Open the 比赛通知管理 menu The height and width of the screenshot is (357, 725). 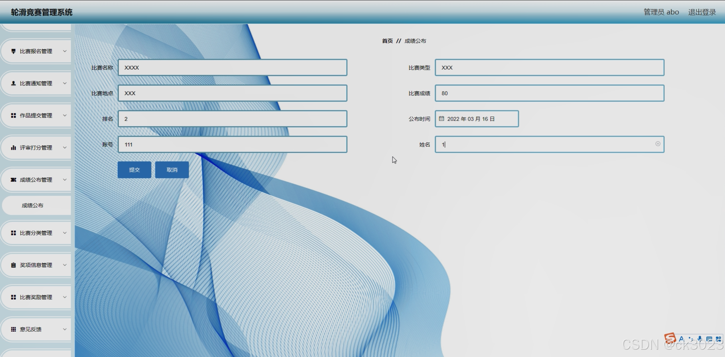pos(36,83)
